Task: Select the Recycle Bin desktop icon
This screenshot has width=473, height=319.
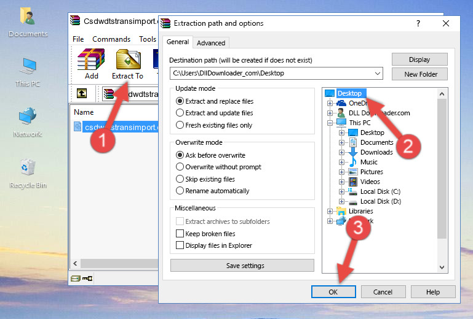Action: tap(28, 174)
